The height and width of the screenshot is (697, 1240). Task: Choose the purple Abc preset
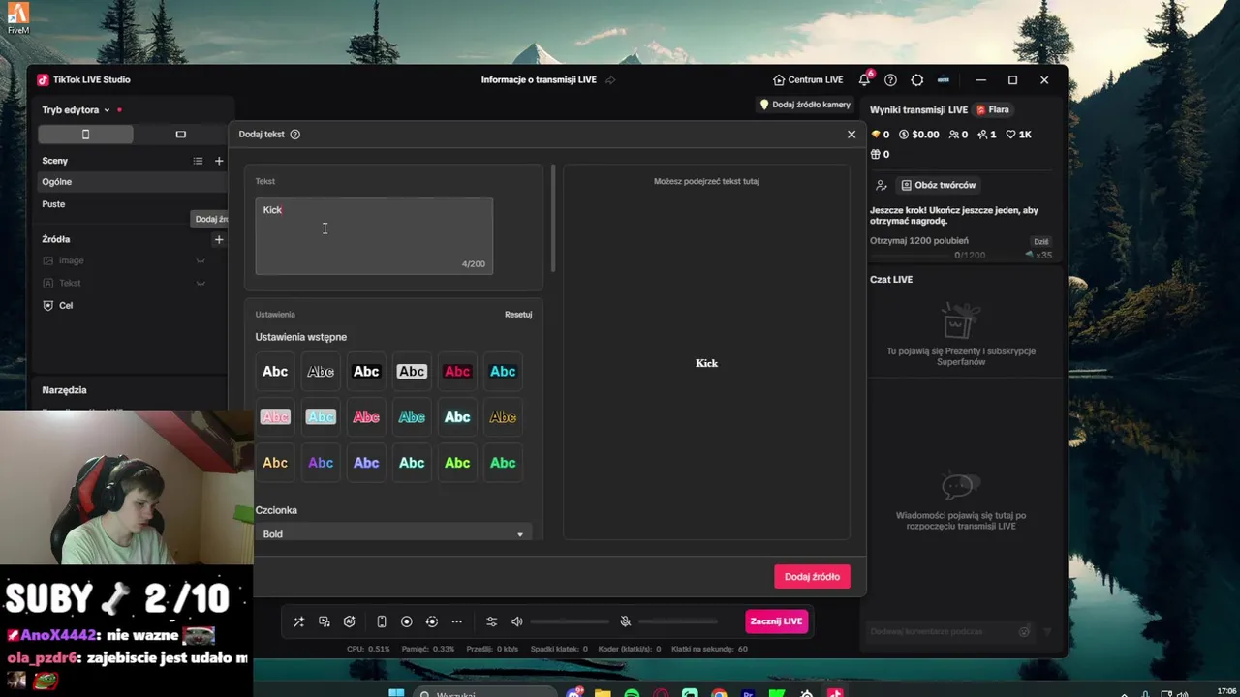[321, 463]
